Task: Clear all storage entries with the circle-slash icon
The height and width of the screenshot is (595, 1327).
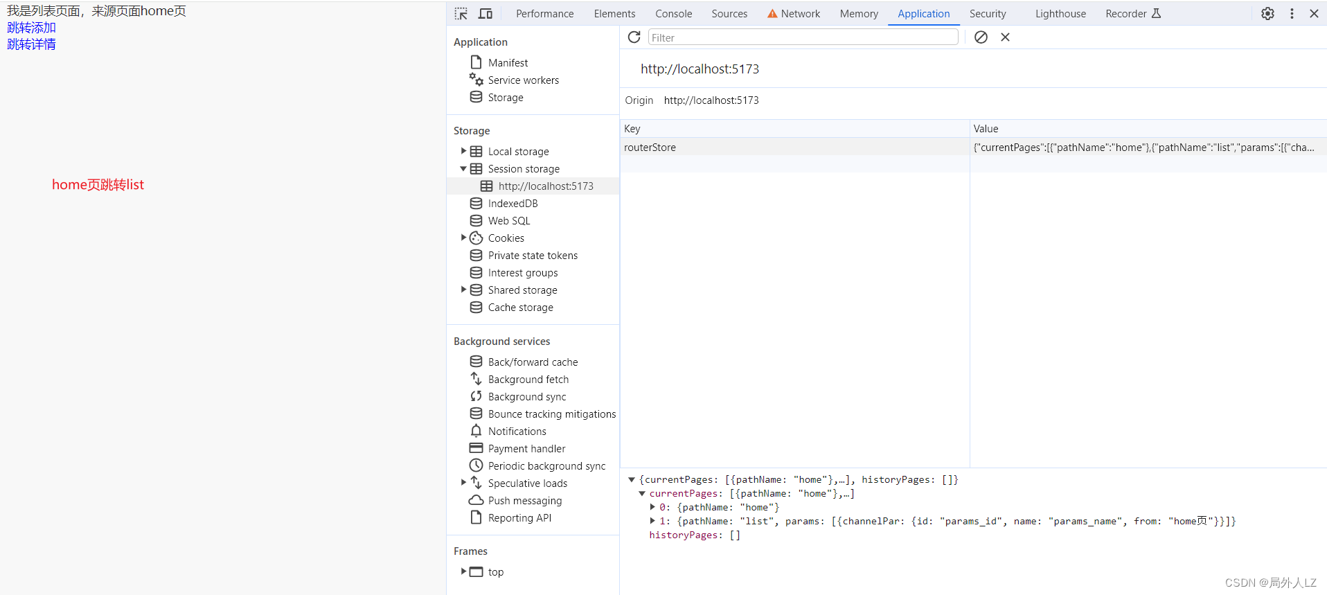Action: coord(981,37)
